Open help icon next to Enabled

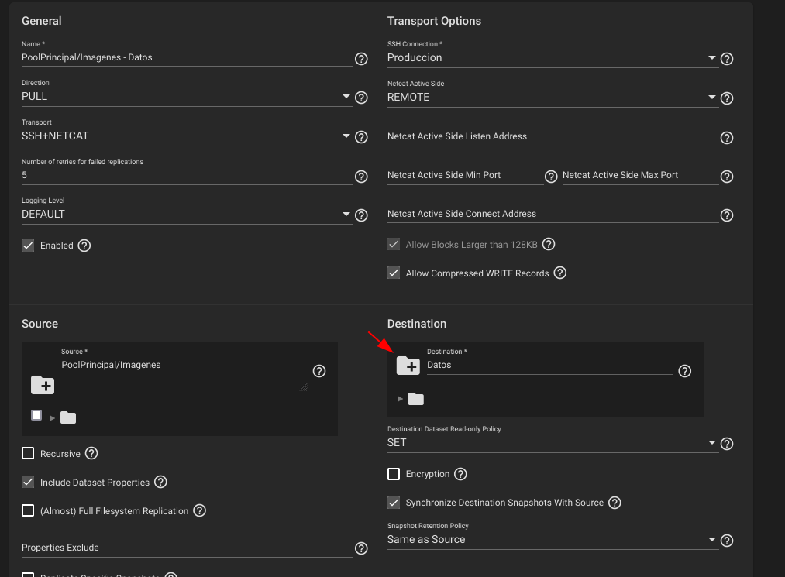coord(84,246)
